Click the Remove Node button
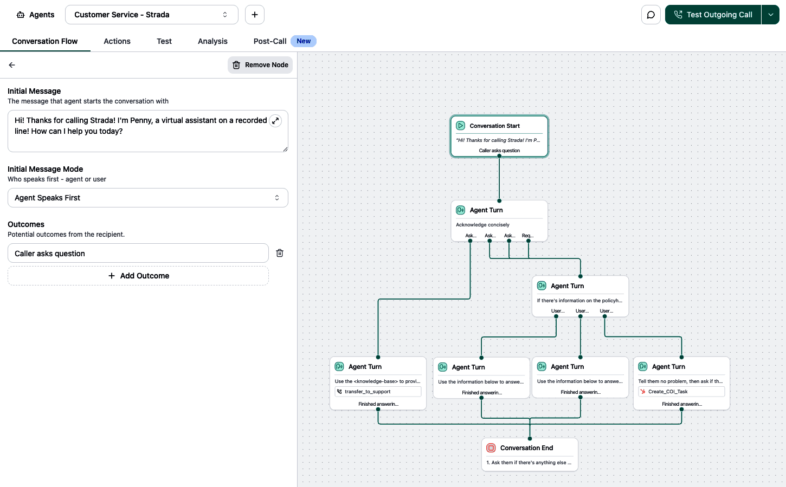786x487 pixels. click(260, 65)
